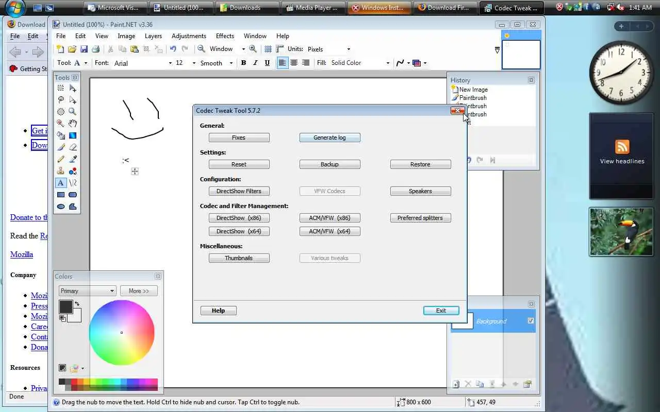660x412 pixels.
Task: Select the Zoom tool in Tools panel
Action: pyautogui.click(x=73, y=112)
